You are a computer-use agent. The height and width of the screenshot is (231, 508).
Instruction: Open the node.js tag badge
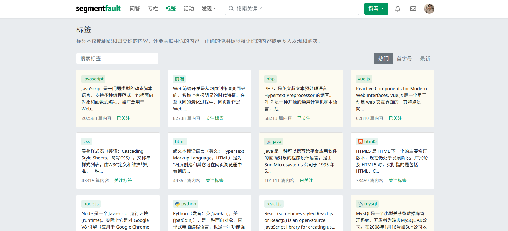91,204
